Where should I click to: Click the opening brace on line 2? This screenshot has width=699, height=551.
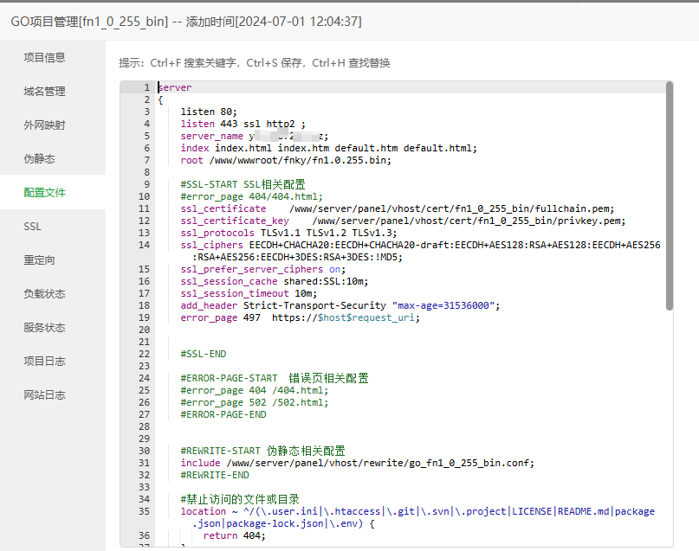click(x=160, y=99)
